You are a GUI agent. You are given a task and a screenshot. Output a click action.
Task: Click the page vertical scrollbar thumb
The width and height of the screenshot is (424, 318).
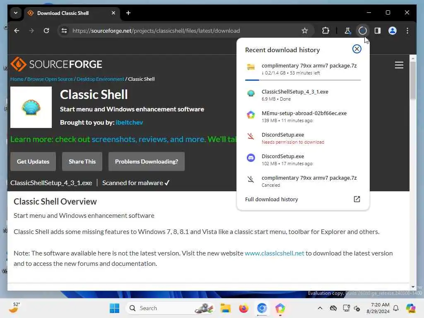413,81
